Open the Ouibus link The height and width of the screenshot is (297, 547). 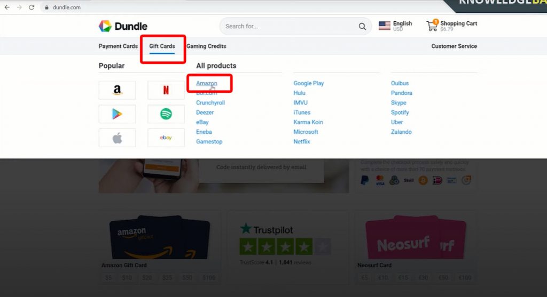click(x=400, y=83)
